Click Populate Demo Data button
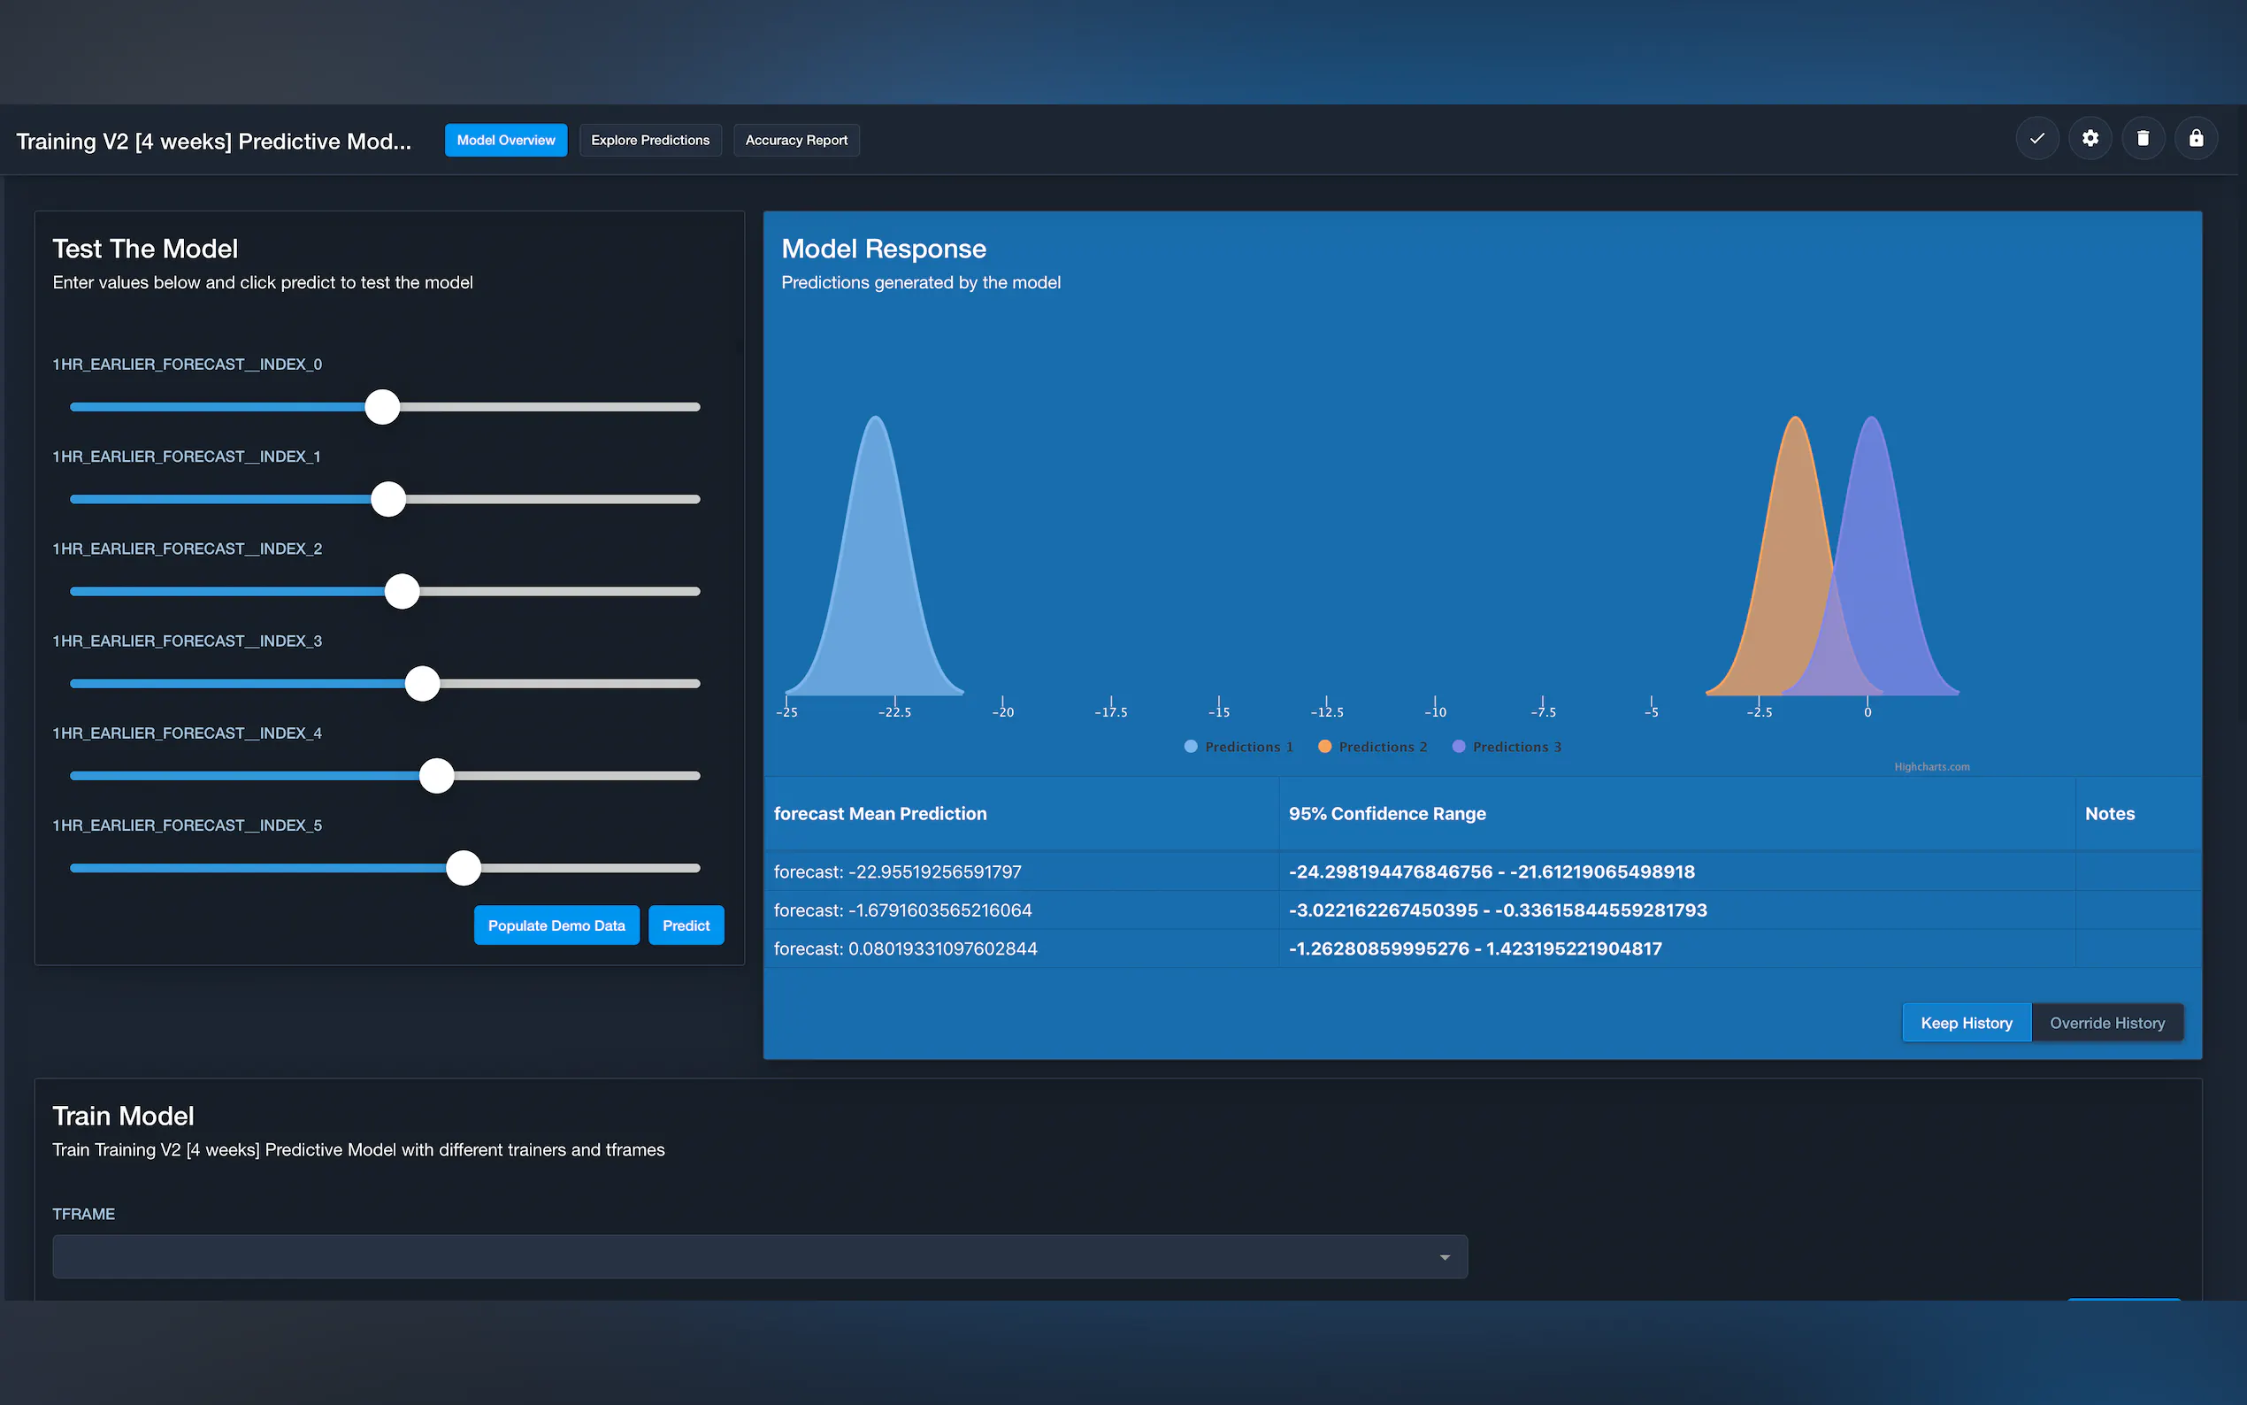The image size is (2247, 1405). [x=556, y=925]
